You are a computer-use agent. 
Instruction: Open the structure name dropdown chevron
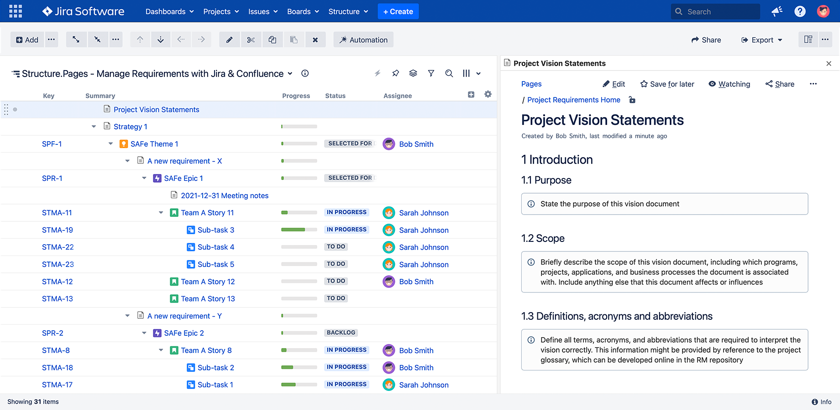[x=290, y=73]
